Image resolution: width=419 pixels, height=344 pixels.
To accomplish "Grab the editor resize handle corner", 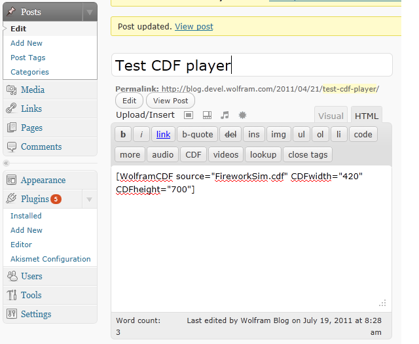I will [382, 303].
